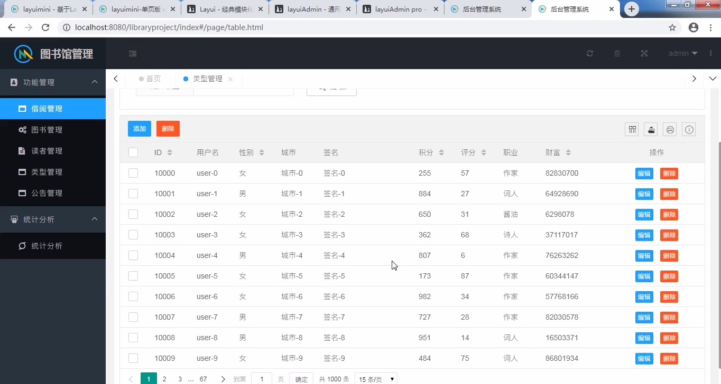Edit user-5 using its 编辑 button
721x384 pixels.
pos(644,276)
